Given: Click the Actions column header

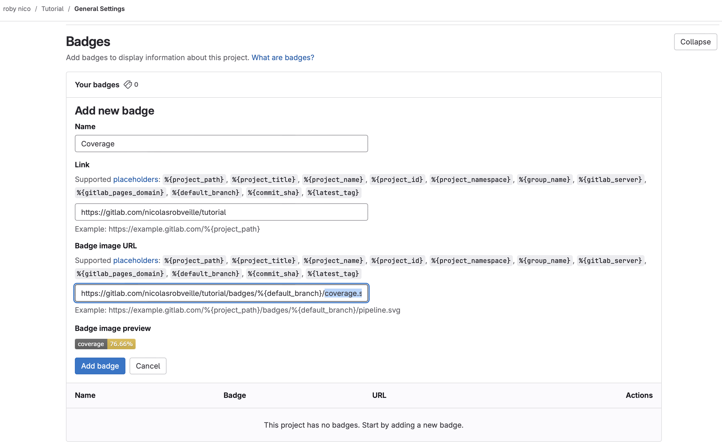Looking at the screenshot, I should 639,395.
